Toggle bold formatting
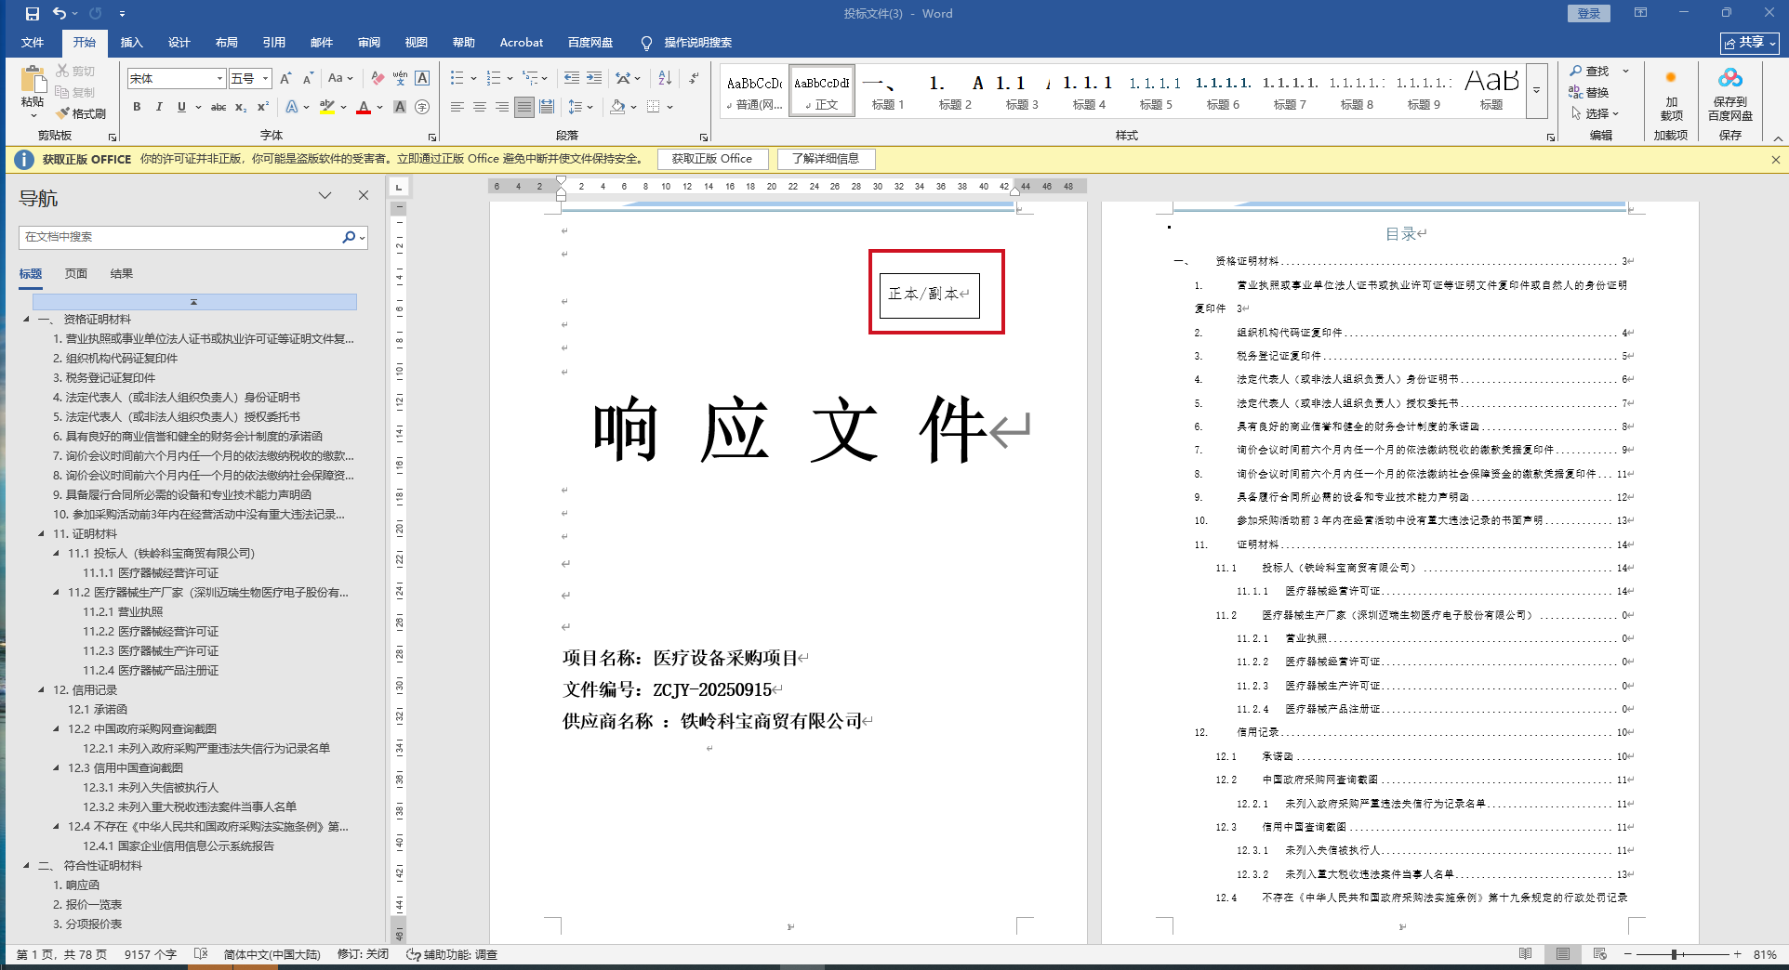The image size is (1789, 970). tap(137, 107)
